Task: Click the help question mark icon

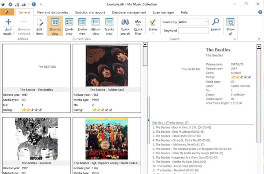Action: [x=260, y=12]
